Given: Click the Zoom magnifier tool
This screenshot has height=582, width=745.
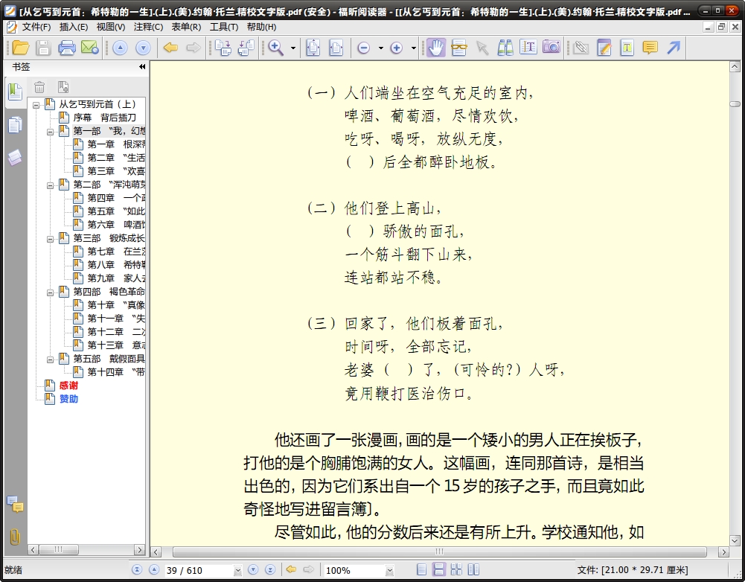Looking at the screenshot, I should 275,48.
